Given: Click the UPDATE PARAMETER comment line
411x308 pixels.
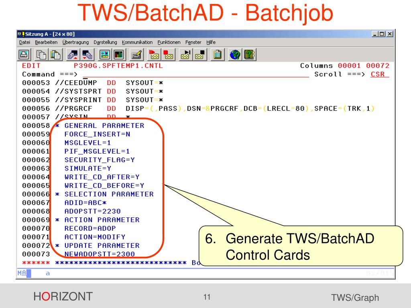Looking at the screenshot, I should click(97, 246).
